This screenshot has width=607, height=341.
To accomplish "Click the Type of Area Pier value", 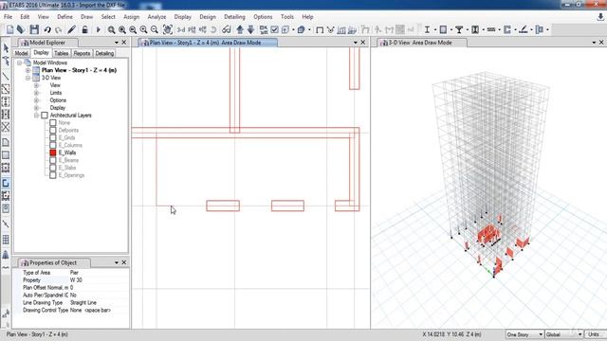I will [99, 273].
